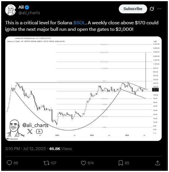Toggle the bookmark icon
The height and width of the screenshot is (172, 169).
pos(121,163)
